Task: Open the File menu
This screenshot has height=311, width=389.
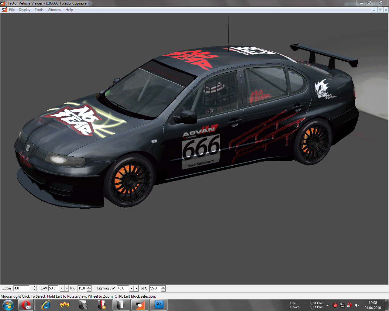Action: coord(12,10)
